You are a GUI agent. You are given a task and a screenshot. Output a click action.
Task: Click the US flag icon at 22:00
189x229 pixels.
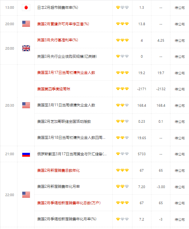[x=26, y=195]
